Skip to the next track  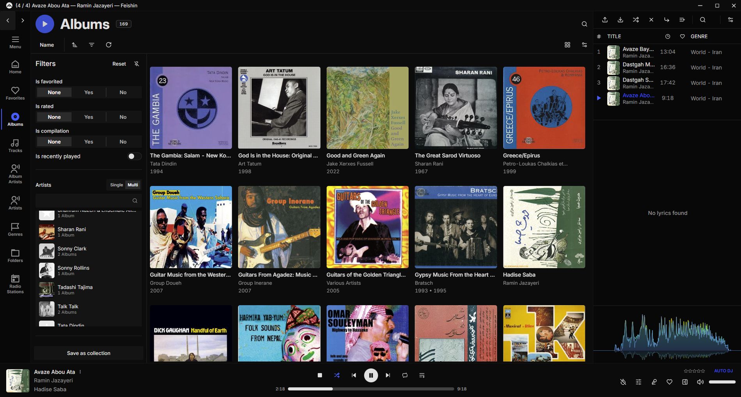click(388, 375)
